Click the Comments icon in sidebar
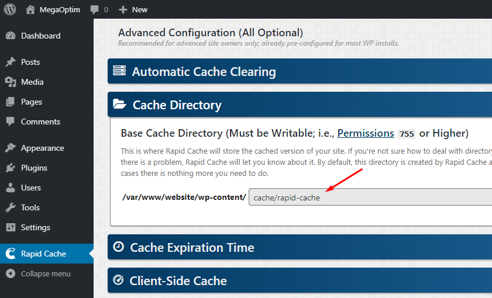The width and height of the screenshot is (492, 298). coord(11,122)
